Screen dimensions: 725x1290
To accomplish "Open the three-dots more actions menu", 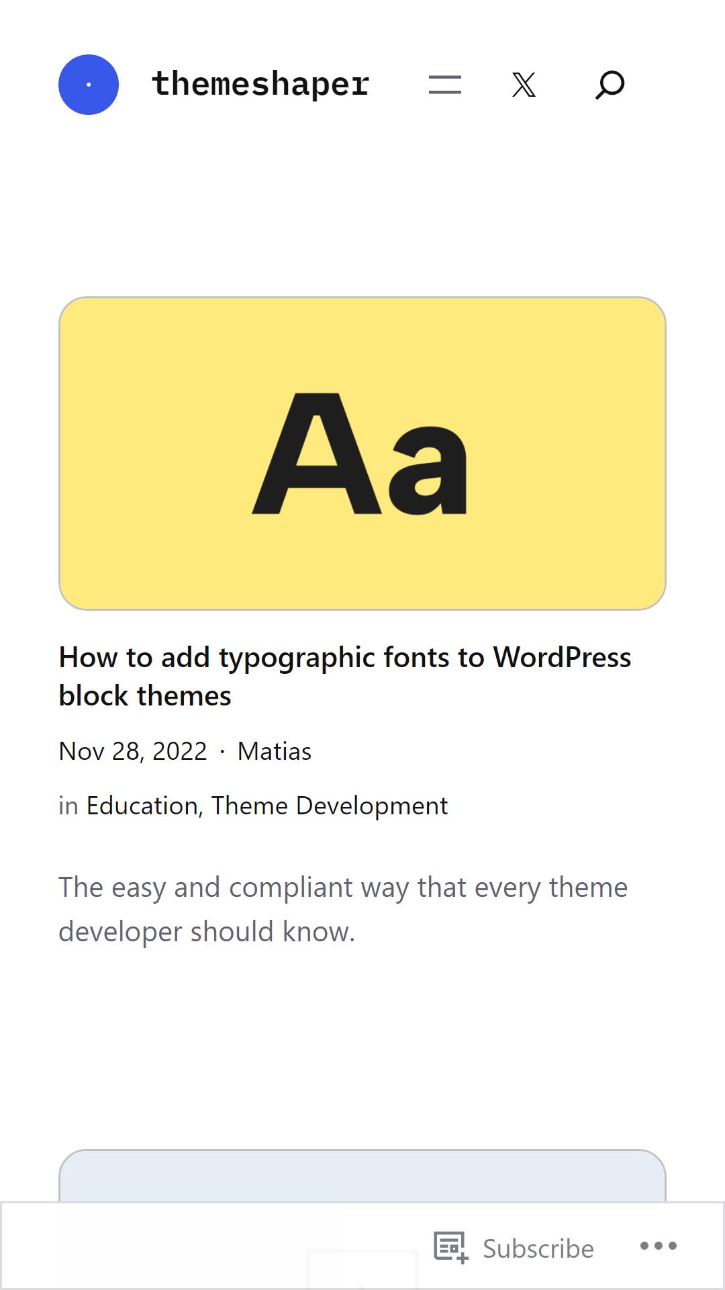I will 659,1246.
